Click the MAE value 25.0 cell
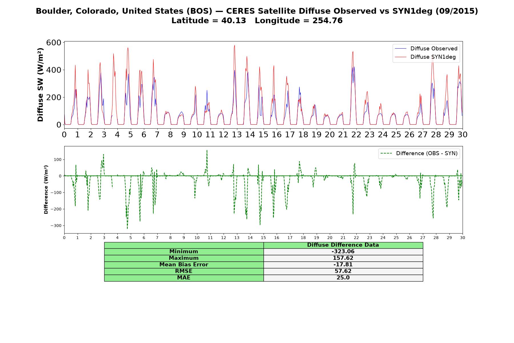514x343 pixels. point(343,278)
